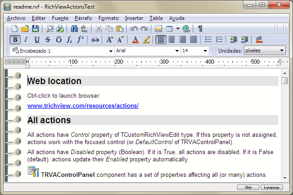293x195 pixels.
Task: Open the Insertar menu
Action: point(134,18)
